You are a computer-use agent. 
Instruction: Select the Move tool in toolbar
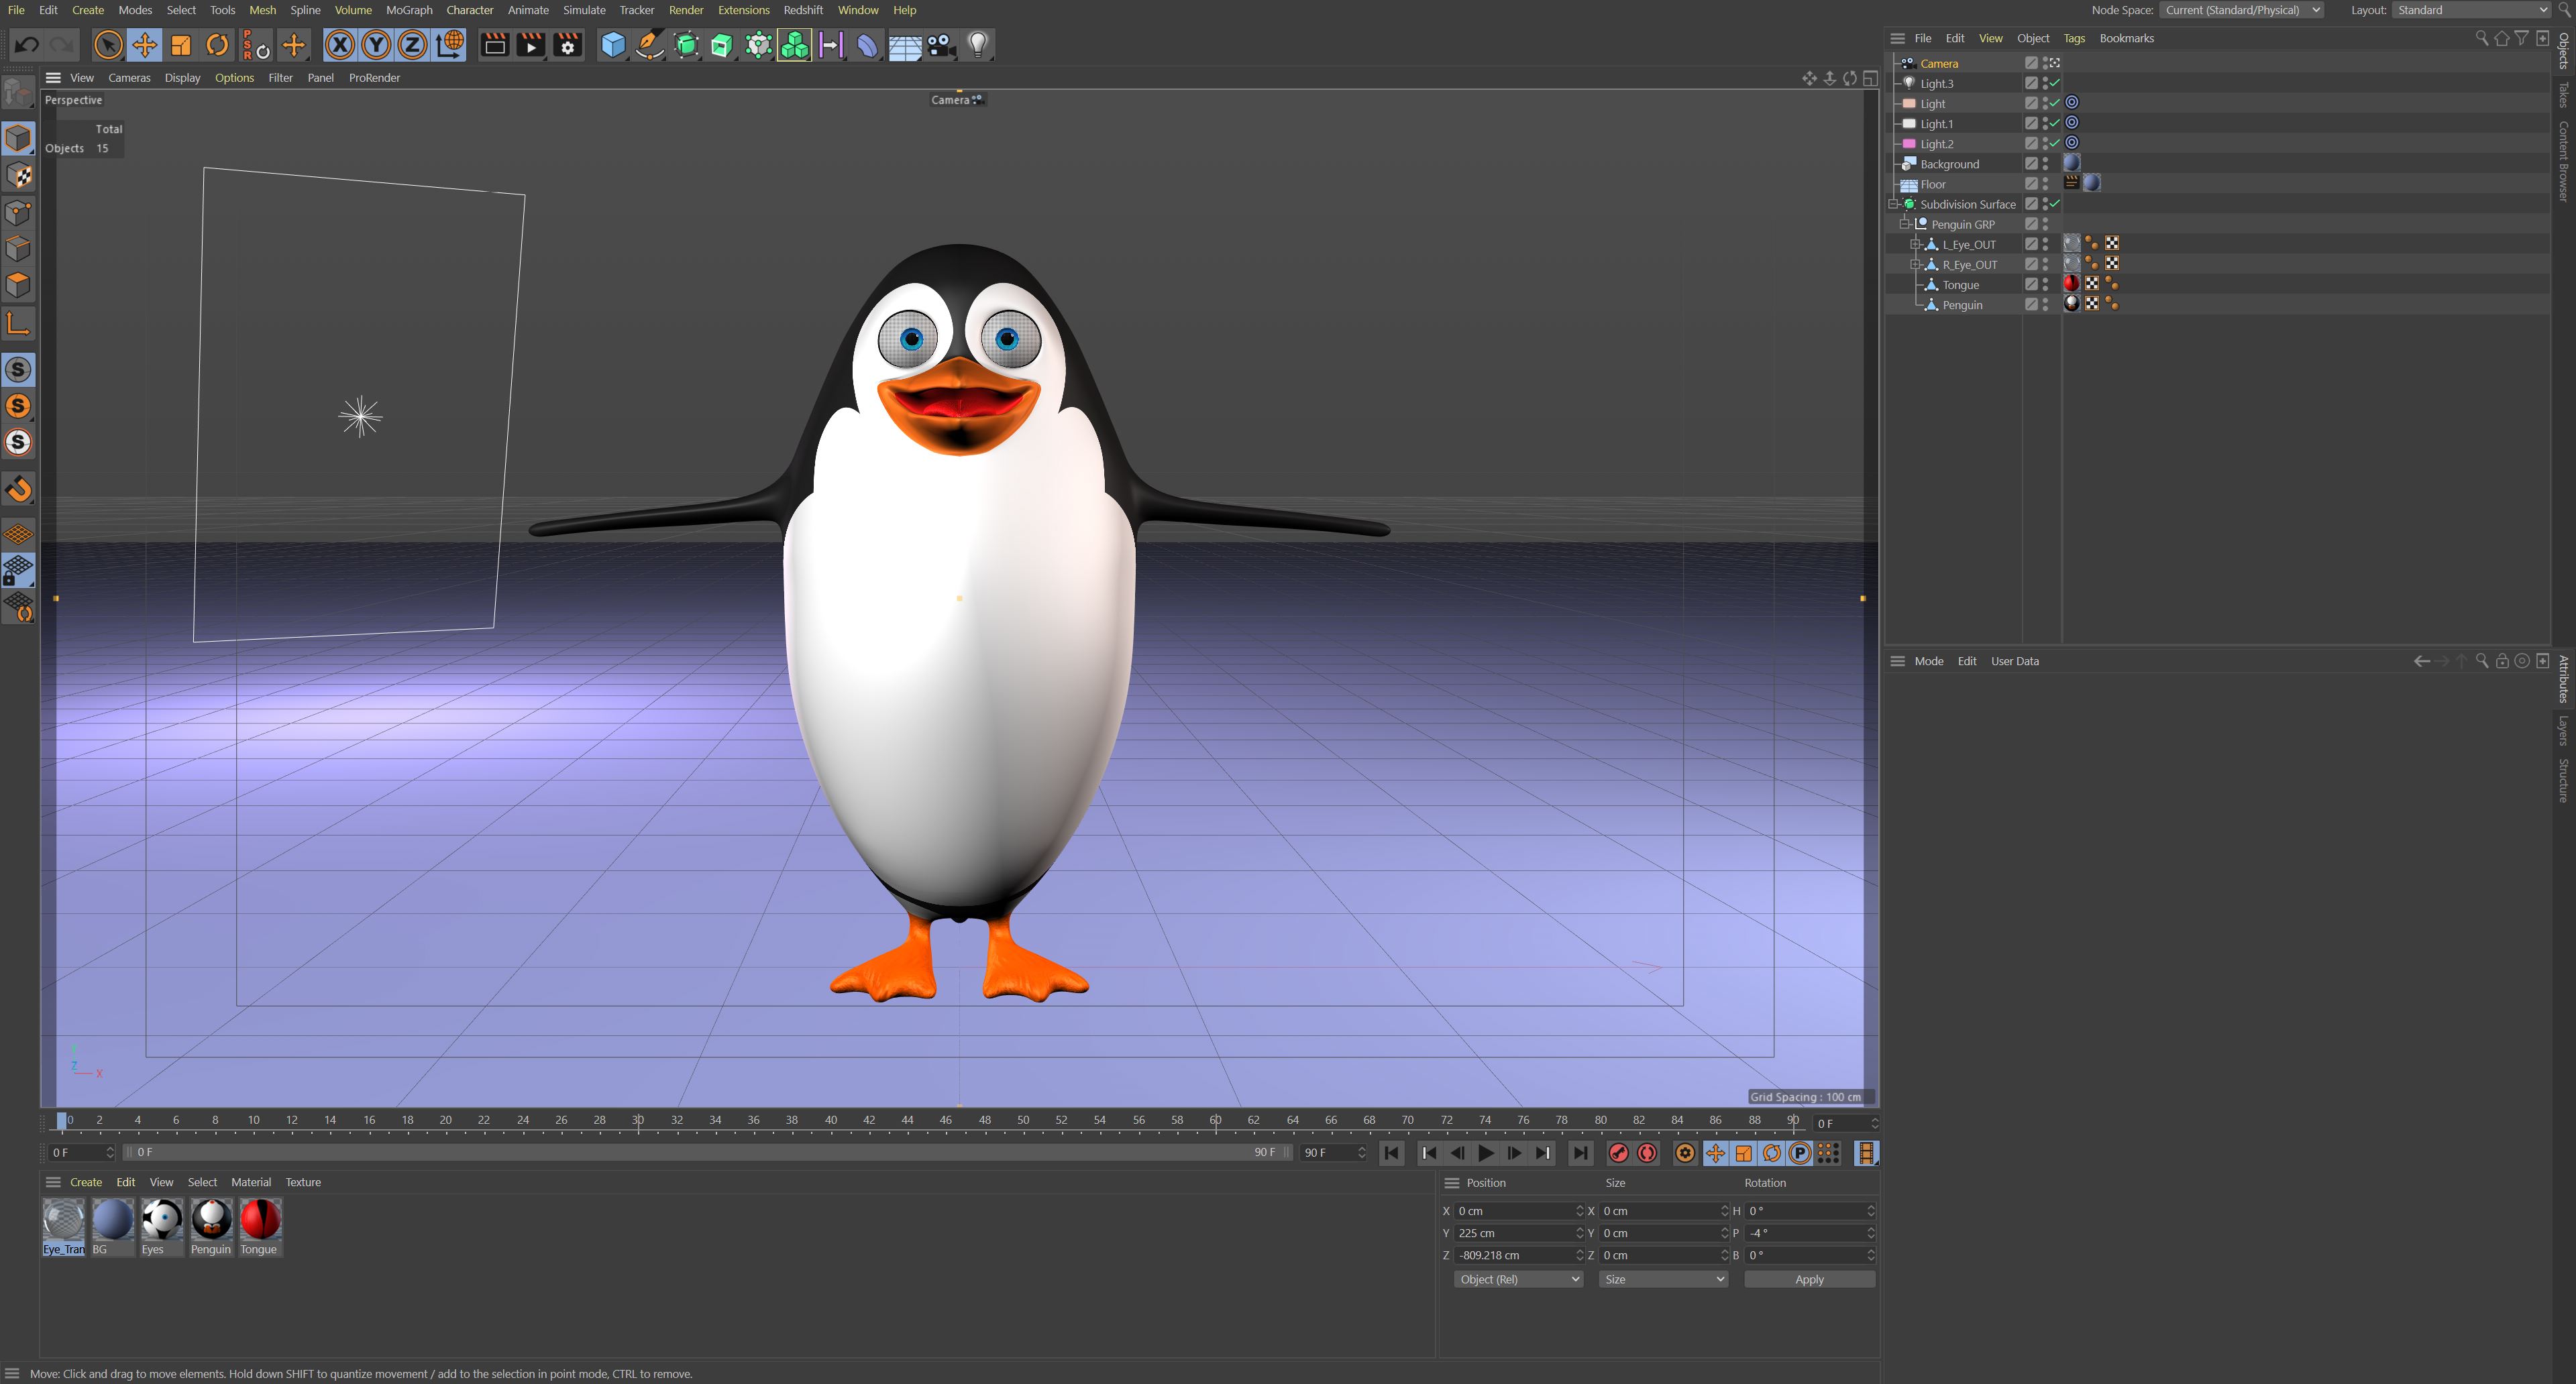(144, 45)
